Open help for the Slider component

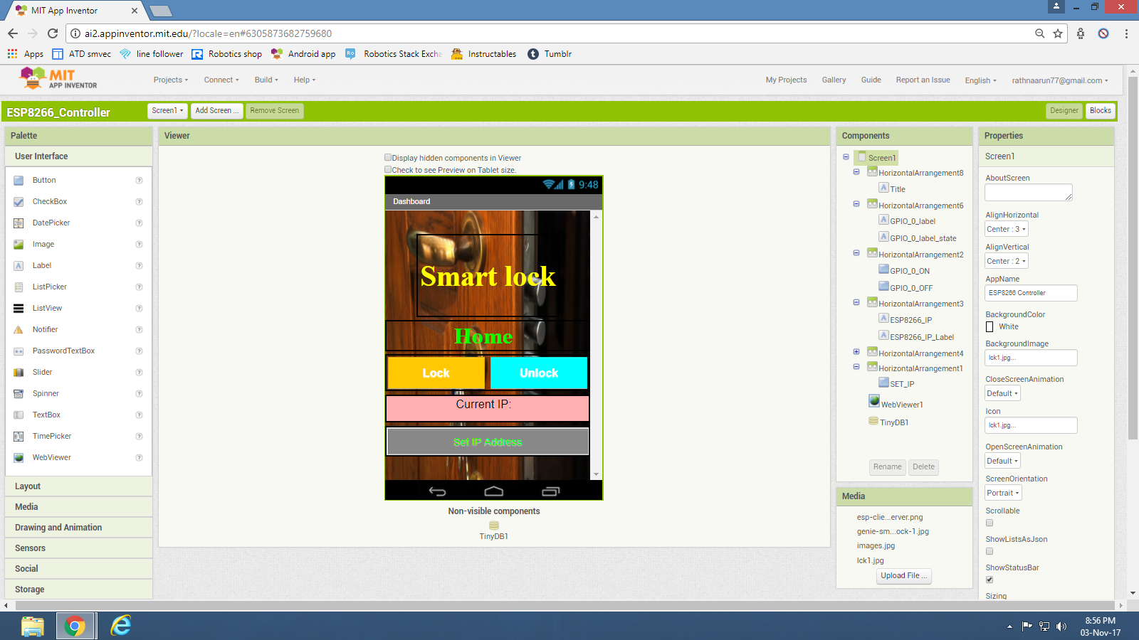140,373
